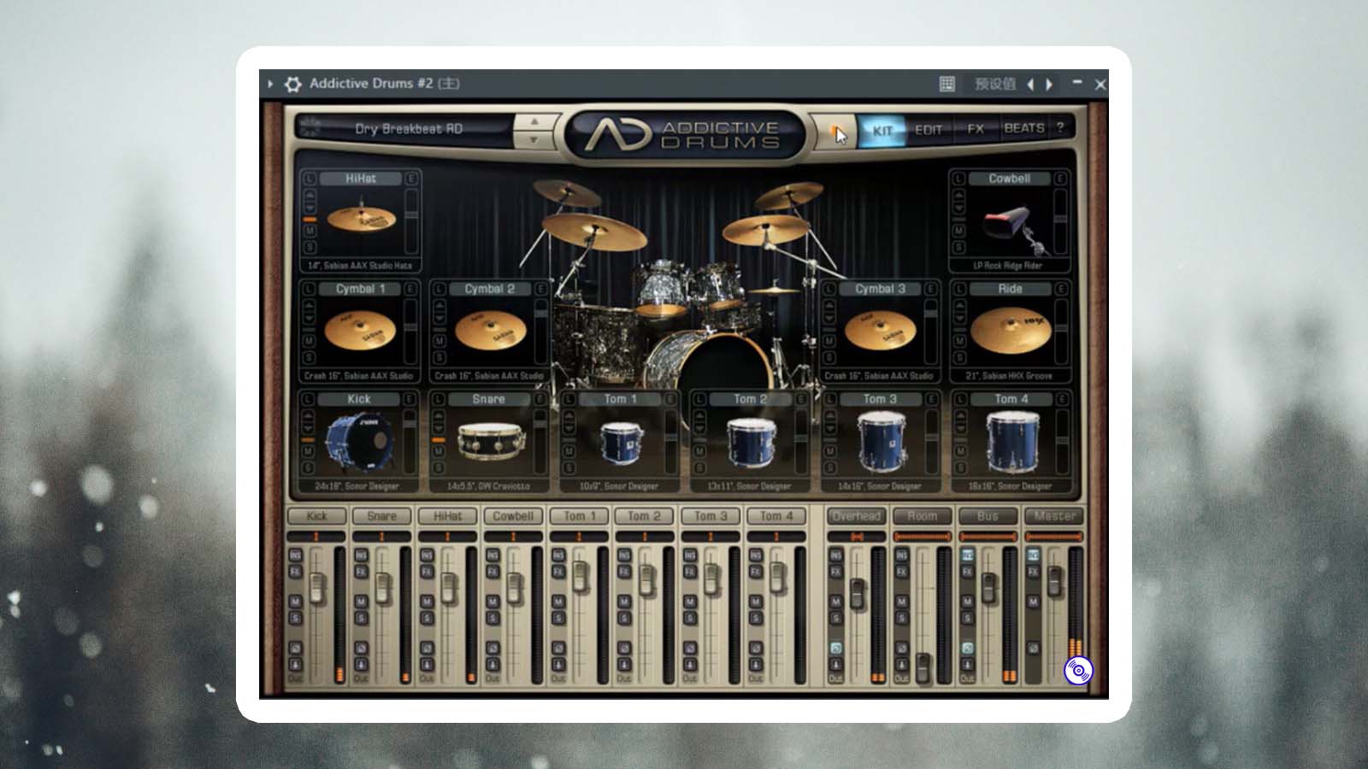Viewport: 1368px width, 769px height.
Task: Open the preset grid icon in title bar
Action: click(x=947, y=84)
